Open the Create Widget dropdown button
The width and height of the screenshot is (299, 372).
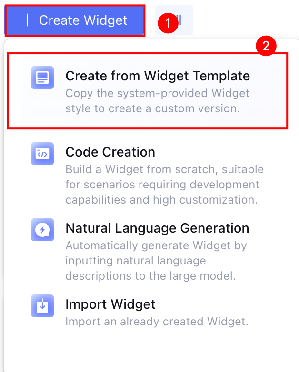[75, 20]
